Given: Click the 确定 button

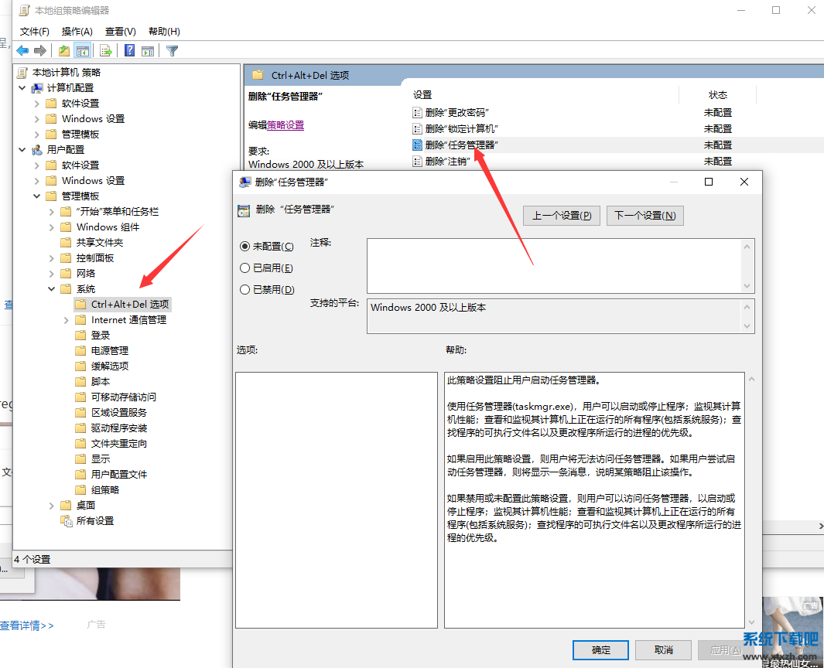Looking at the screenshot, I should pyautogui.click(x=600, y=650).
